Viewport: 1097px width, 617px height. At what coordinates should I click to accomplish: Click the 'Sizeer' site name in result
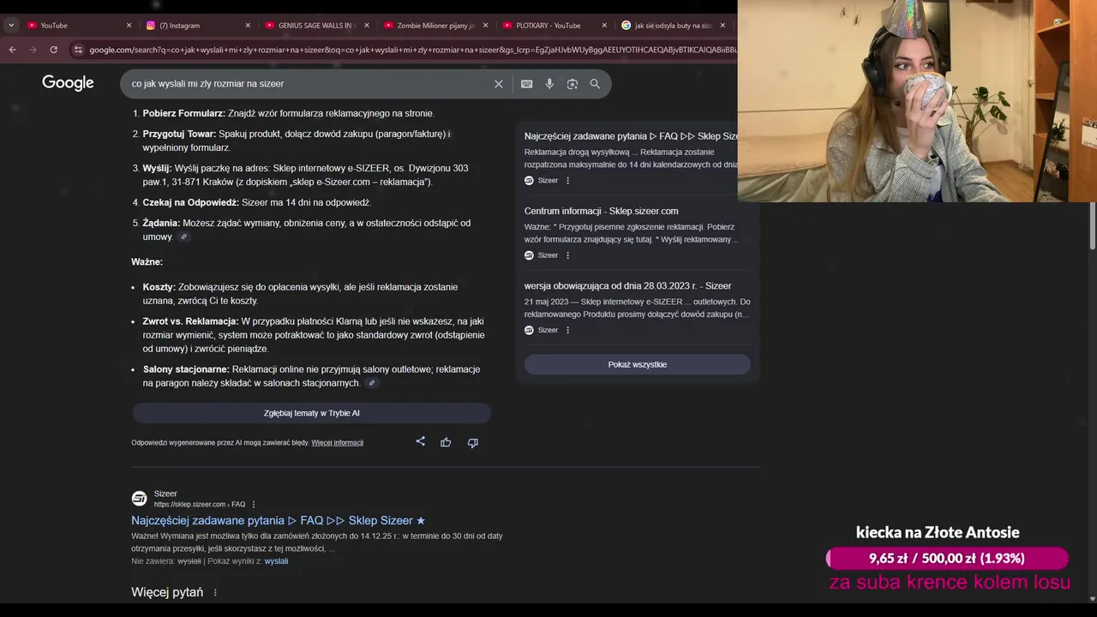(165, 494)
